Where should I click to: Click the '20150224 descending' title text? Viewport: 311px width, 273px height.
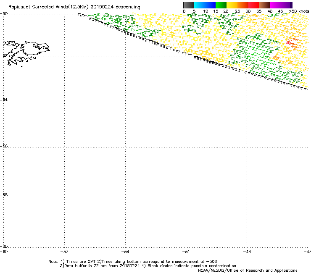(x=116, y=7)
